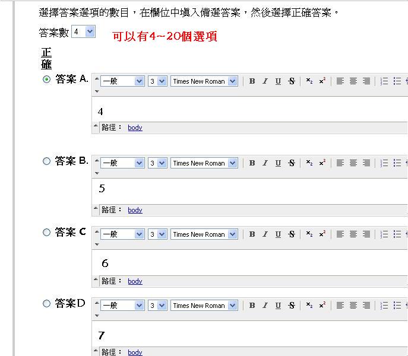Insert numbered list in Answer B toolbar
This screenshot has width=408, height=356.
coord(384,163)
